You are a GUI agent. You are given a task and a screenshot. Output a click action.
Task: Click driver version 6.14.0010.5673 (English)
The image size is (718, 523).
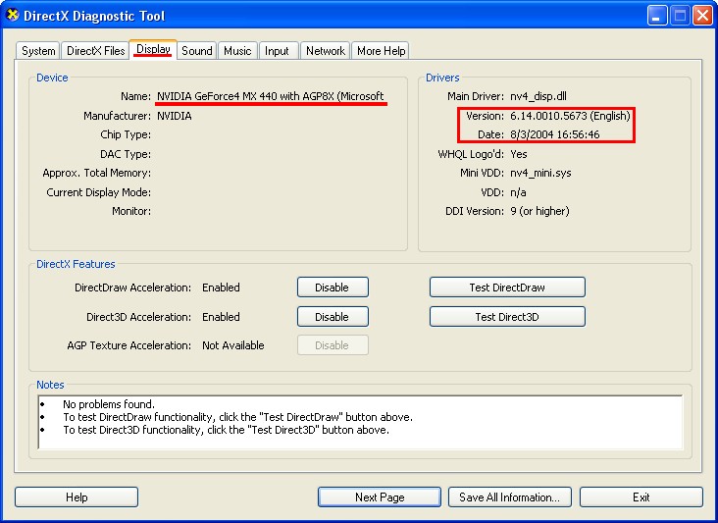pos(570,116)
